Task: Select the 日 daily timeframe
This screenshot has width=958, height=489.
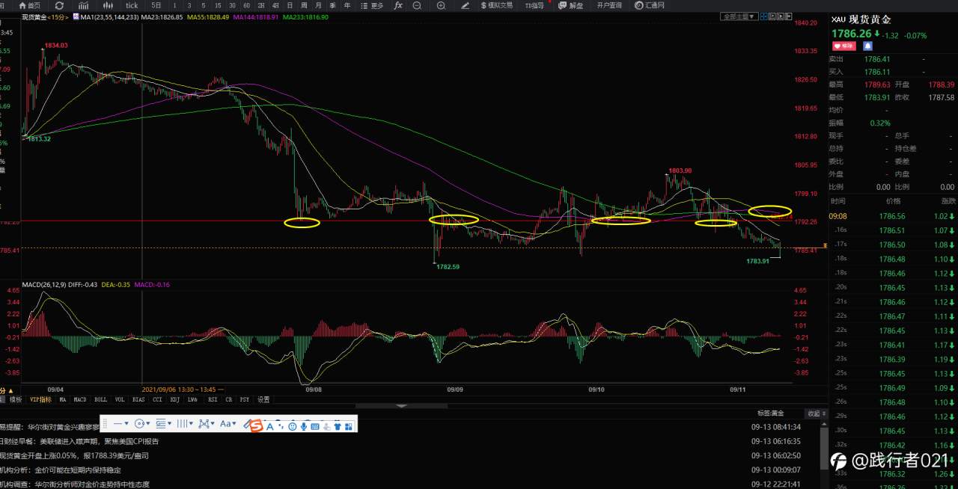Action: coord(290,5)
